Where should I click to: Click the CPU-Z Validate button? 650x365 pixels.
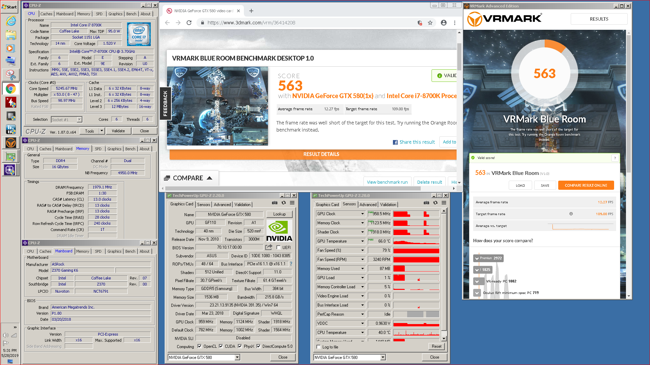(x=118, y=131)
